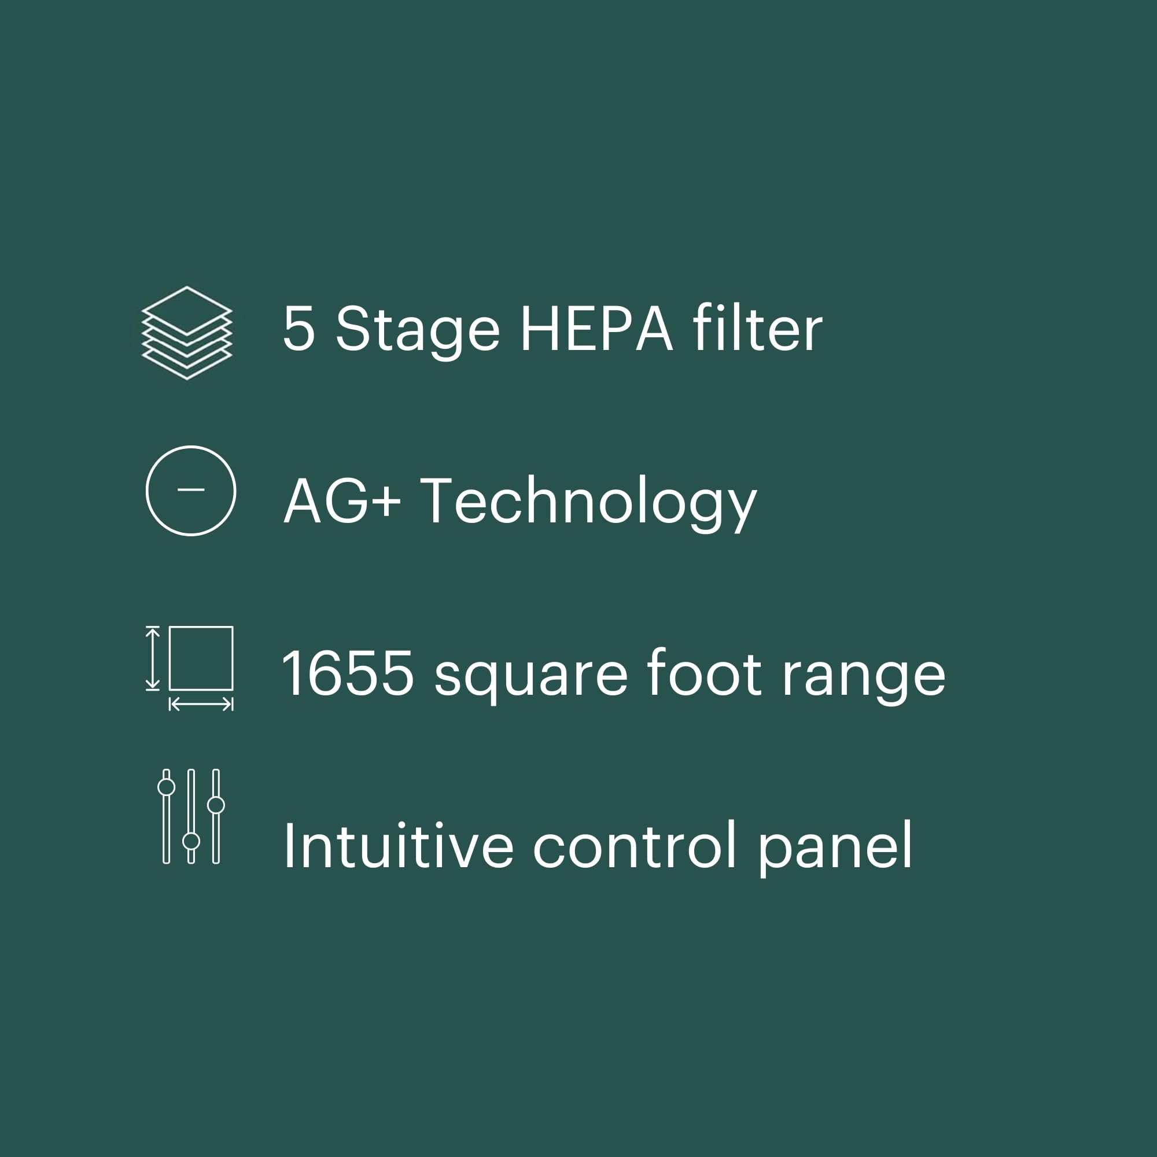Select the word "Stage" in the first line
This screenshot has height=1157, width=1157.
click(x=417, y=330)
